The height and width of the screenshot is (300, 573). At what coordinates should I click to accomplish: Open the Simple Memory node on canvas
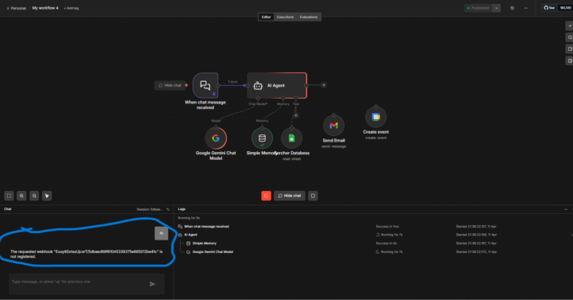coord(262,138)
